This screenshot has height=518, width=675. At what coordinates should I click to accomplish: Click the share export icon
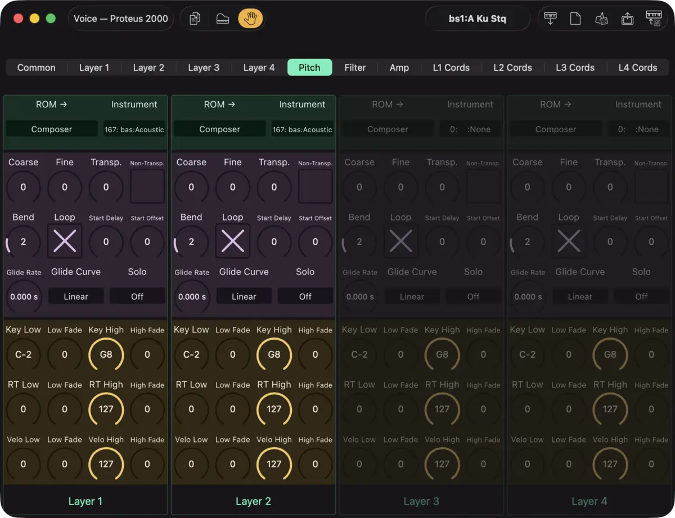pos(627,19)
